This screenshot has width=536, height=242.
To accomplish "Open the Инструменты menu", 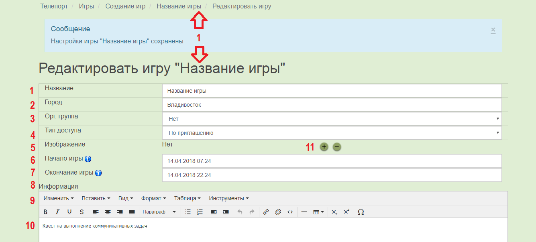I will [x=229, y=198].
